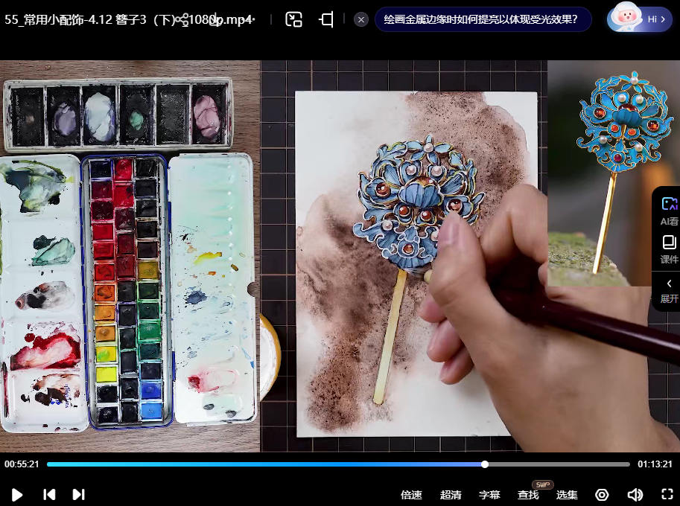Expand the side panel with 展开
680x506 pixels.
pyautogui.click(x=669, y=290)
